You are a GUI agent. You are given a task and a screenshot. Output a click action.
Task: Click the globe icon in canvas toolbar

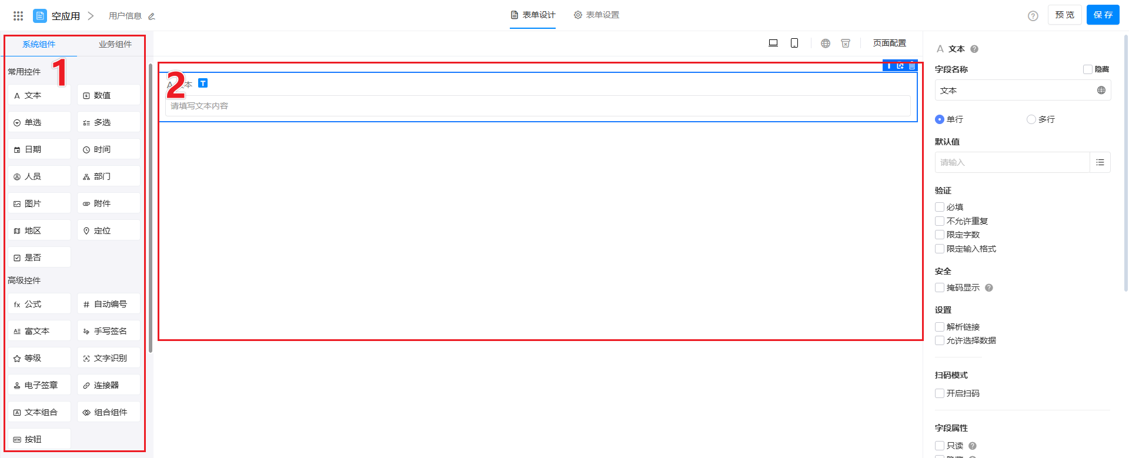826,43
